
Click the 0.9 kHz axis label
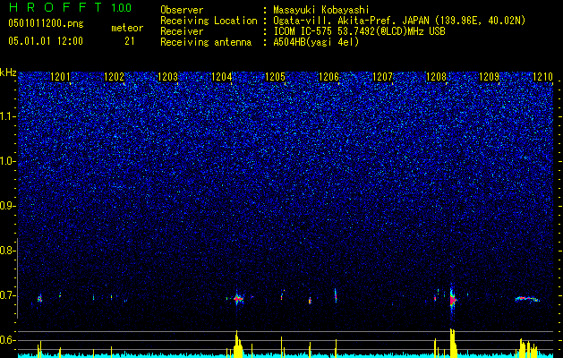click(x=6, y=206)
